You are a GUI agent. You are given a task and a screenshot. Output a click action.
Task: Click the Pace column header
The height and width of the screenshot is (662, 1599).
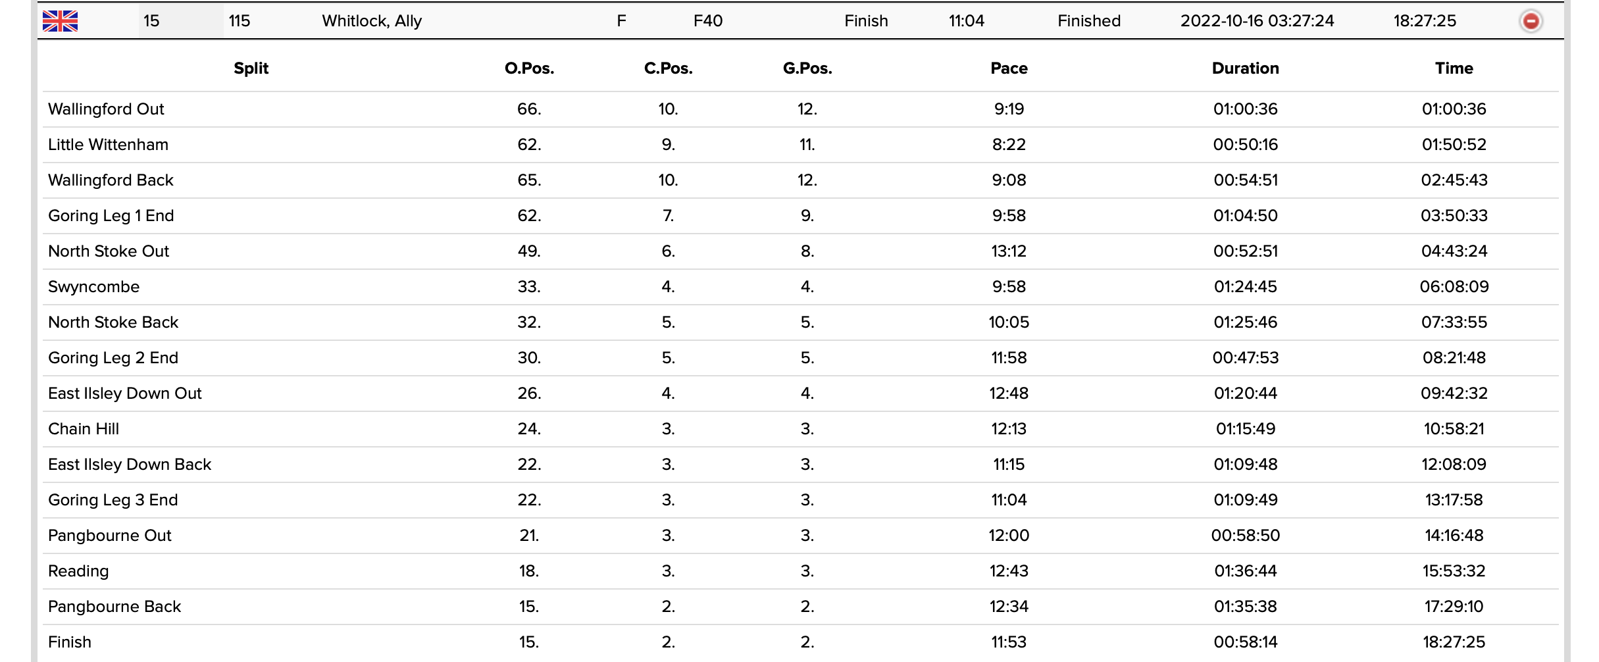(1009, 68)
